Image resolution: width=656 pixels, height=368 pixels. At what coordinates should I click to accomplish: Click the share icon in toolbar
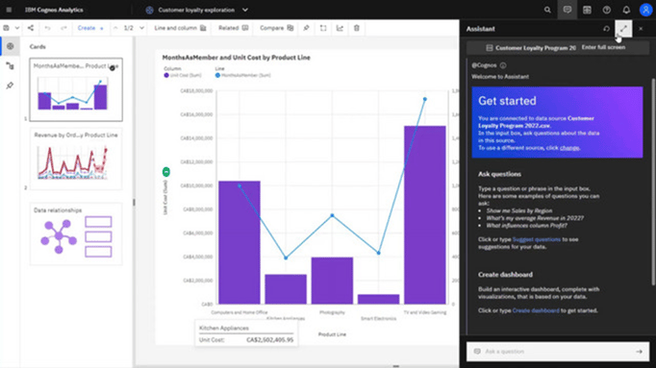(x=31, y=28)
